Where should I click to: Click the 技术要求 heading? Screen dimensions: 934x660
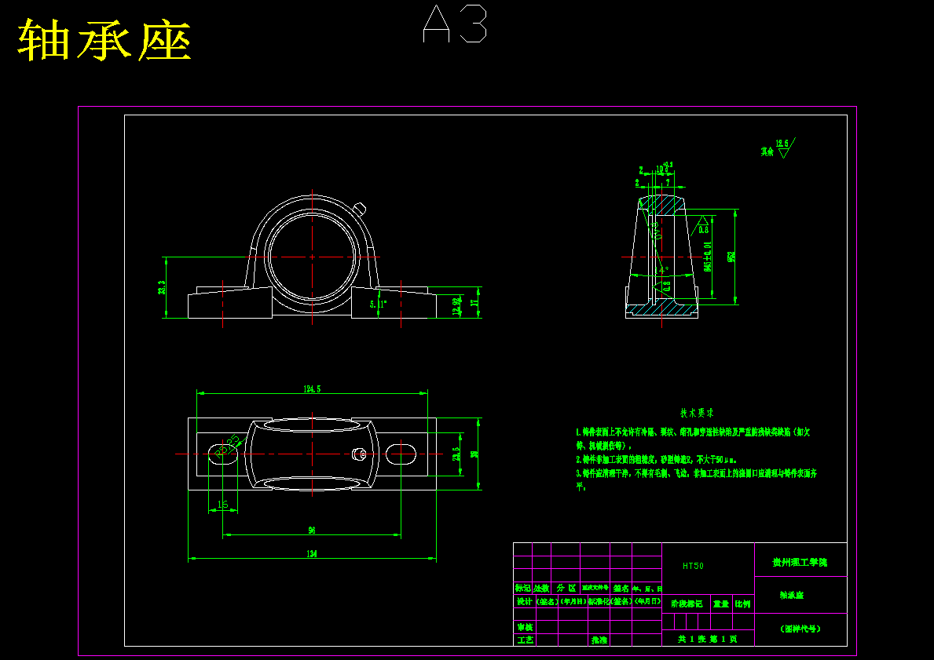(x=697, y=413)
